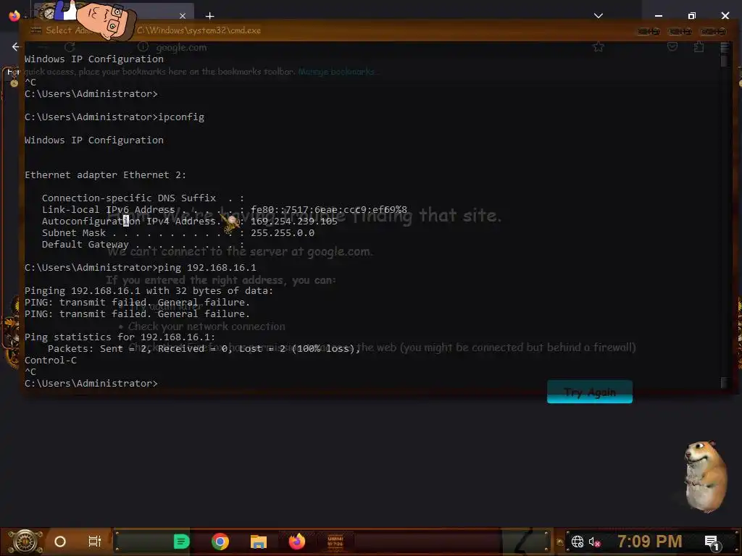Click the last C:\Users\Administrator> prompt
Image resolution: width=742 pixels, height=556 pixels.
coord(91,384)
